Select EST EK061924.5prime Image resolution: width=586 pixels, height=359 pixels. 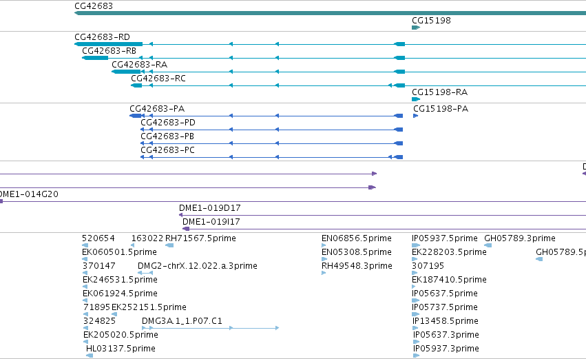[x=120, y=294]
